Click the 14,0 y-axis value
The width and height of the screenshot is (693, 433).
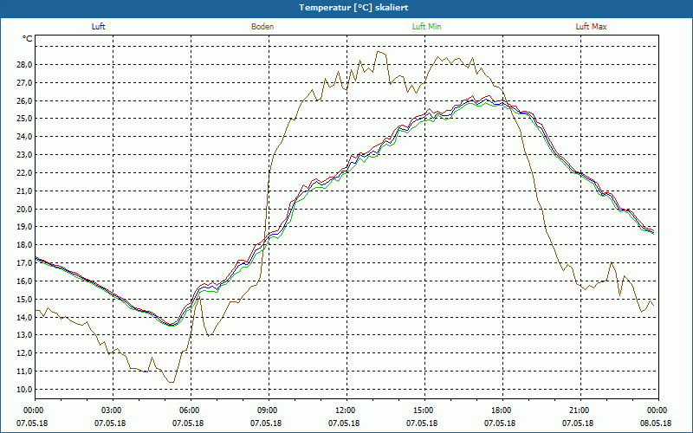tap(25, 317)
